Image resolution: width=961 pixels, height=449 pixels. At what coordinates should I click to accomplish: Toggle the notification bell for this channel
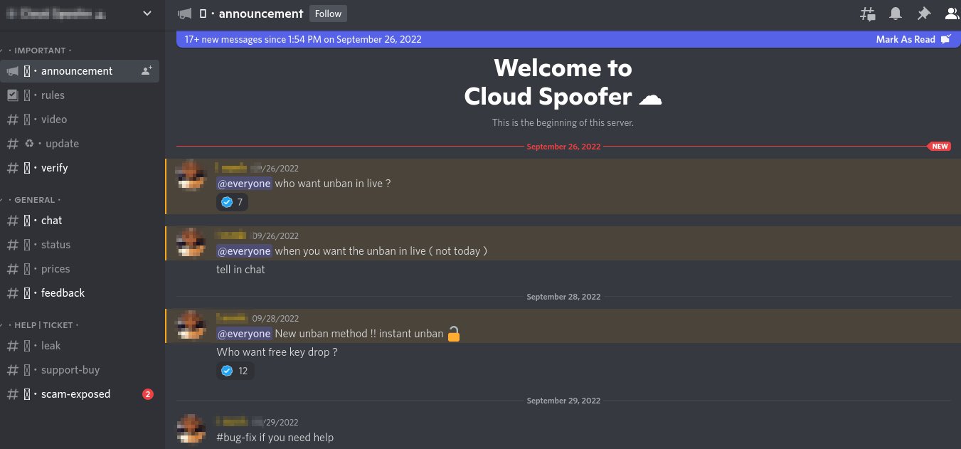coord(896,13)
